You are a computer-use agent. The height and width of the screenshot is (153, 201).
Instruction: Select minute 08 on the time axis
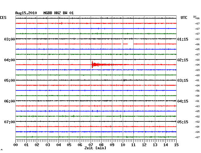pyautogui.click(x=101, y=145)
